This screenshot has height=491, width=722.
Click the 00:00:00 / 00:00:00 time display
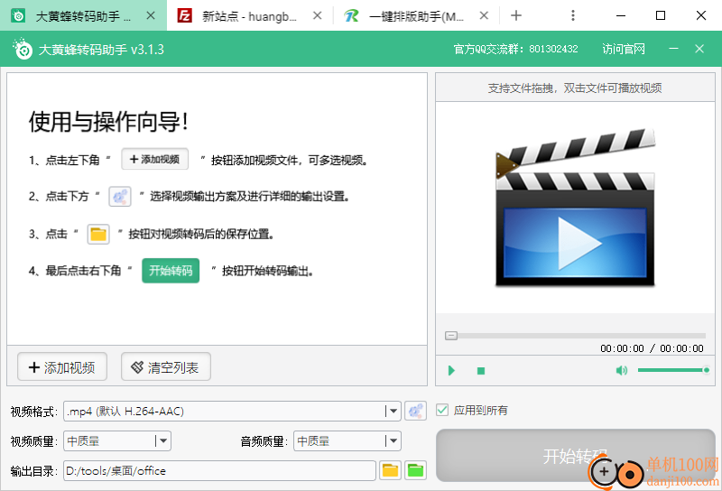(x=652, y=348)
